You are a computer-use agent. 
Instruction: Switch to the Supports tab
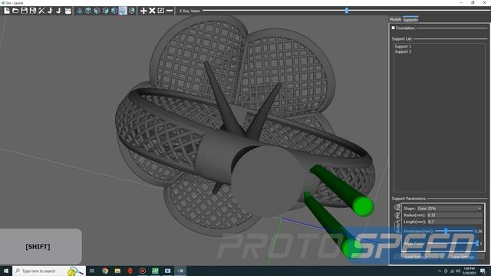[410, 19]
